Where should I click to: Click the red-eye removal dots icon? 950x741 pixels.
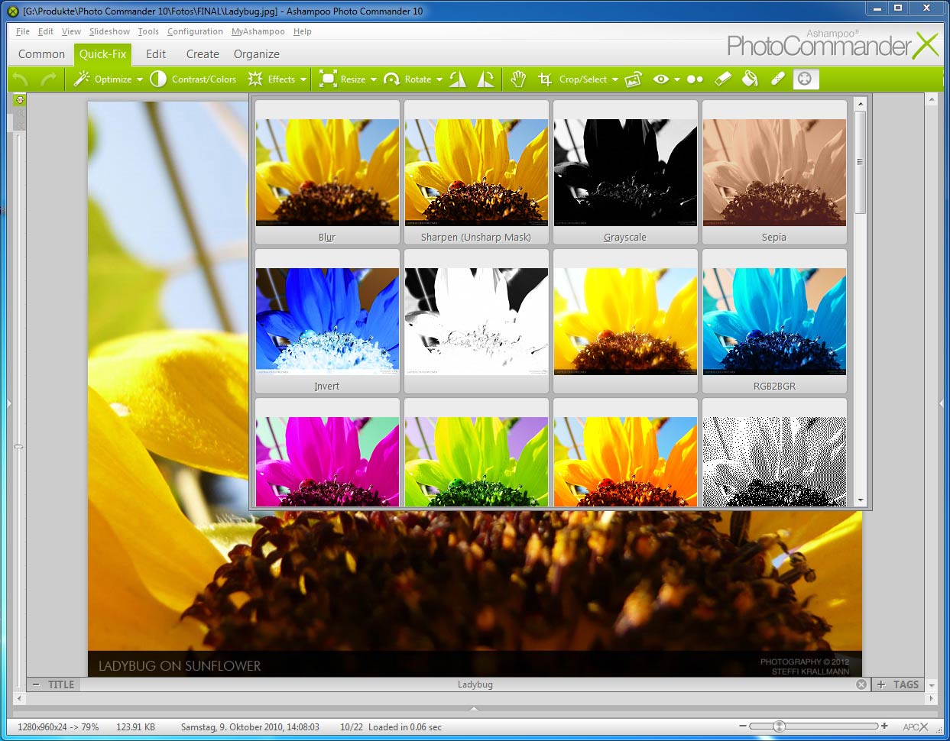(695, 79)
